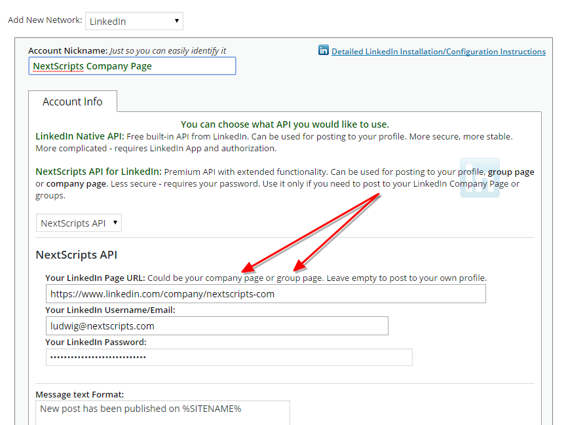Image resolution: width=566 pixels, height=425 pixels.
Task: Click the 'Account Nickname:' label
Action: coord(68,51)
